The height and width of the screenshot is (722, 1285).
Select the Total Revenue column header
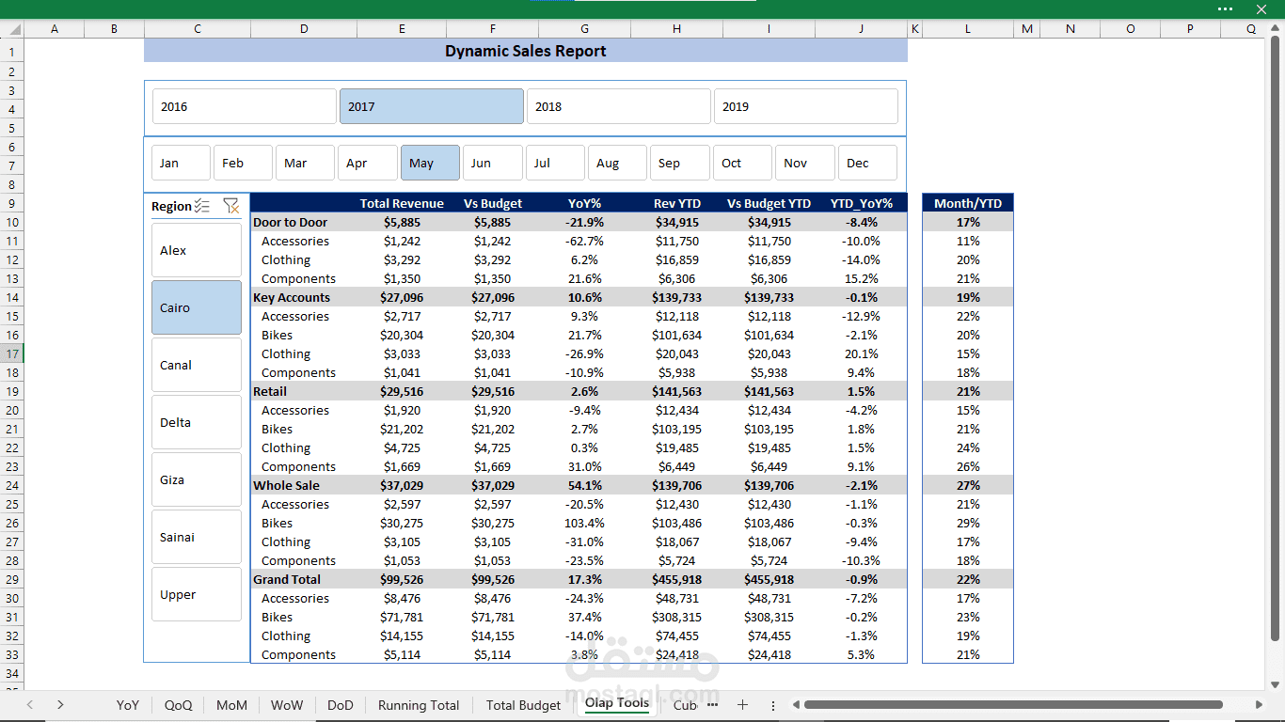tap(402, 203)
